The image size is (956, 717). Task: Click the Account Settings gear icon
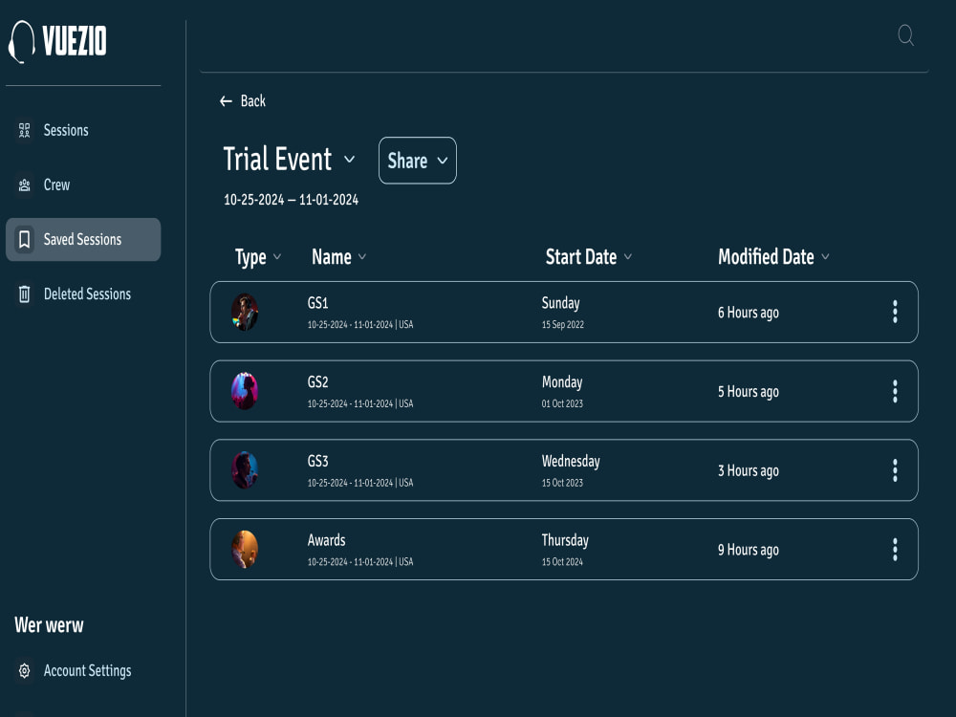tap(25, 671)
